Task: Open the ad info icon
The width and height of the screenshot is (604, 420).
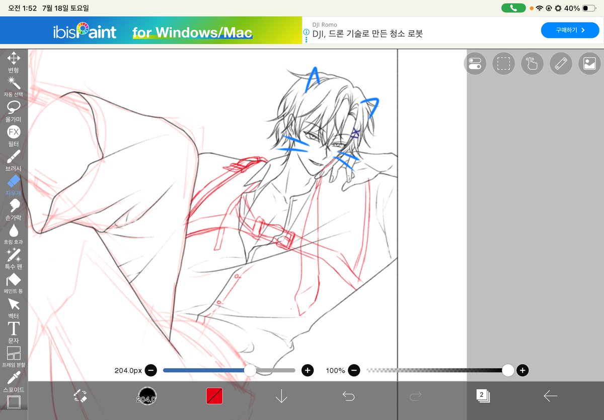Action: pyautogui.click(x=306, y=31)
